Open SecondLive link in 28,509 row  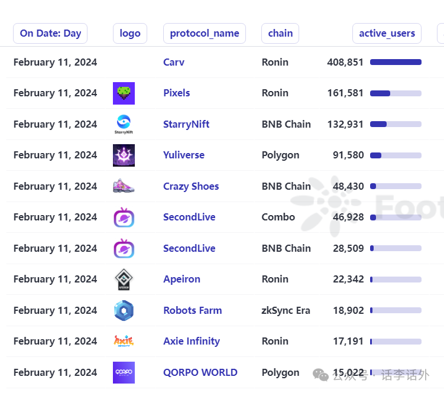pyautogui.click(x=189, y=248)
